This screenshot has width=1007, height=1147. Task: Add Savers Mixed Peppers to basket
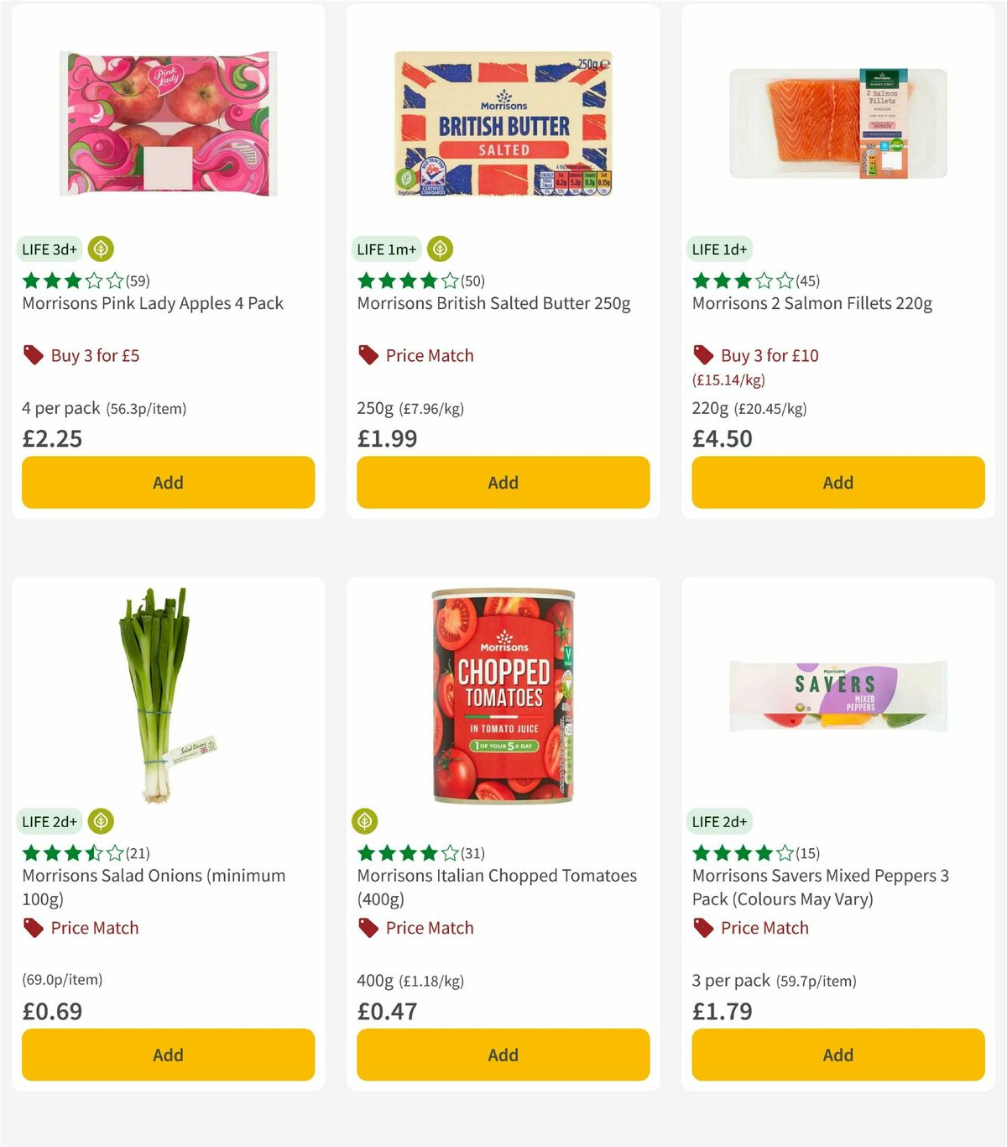pyautogui.click(x=837, y=1055)
